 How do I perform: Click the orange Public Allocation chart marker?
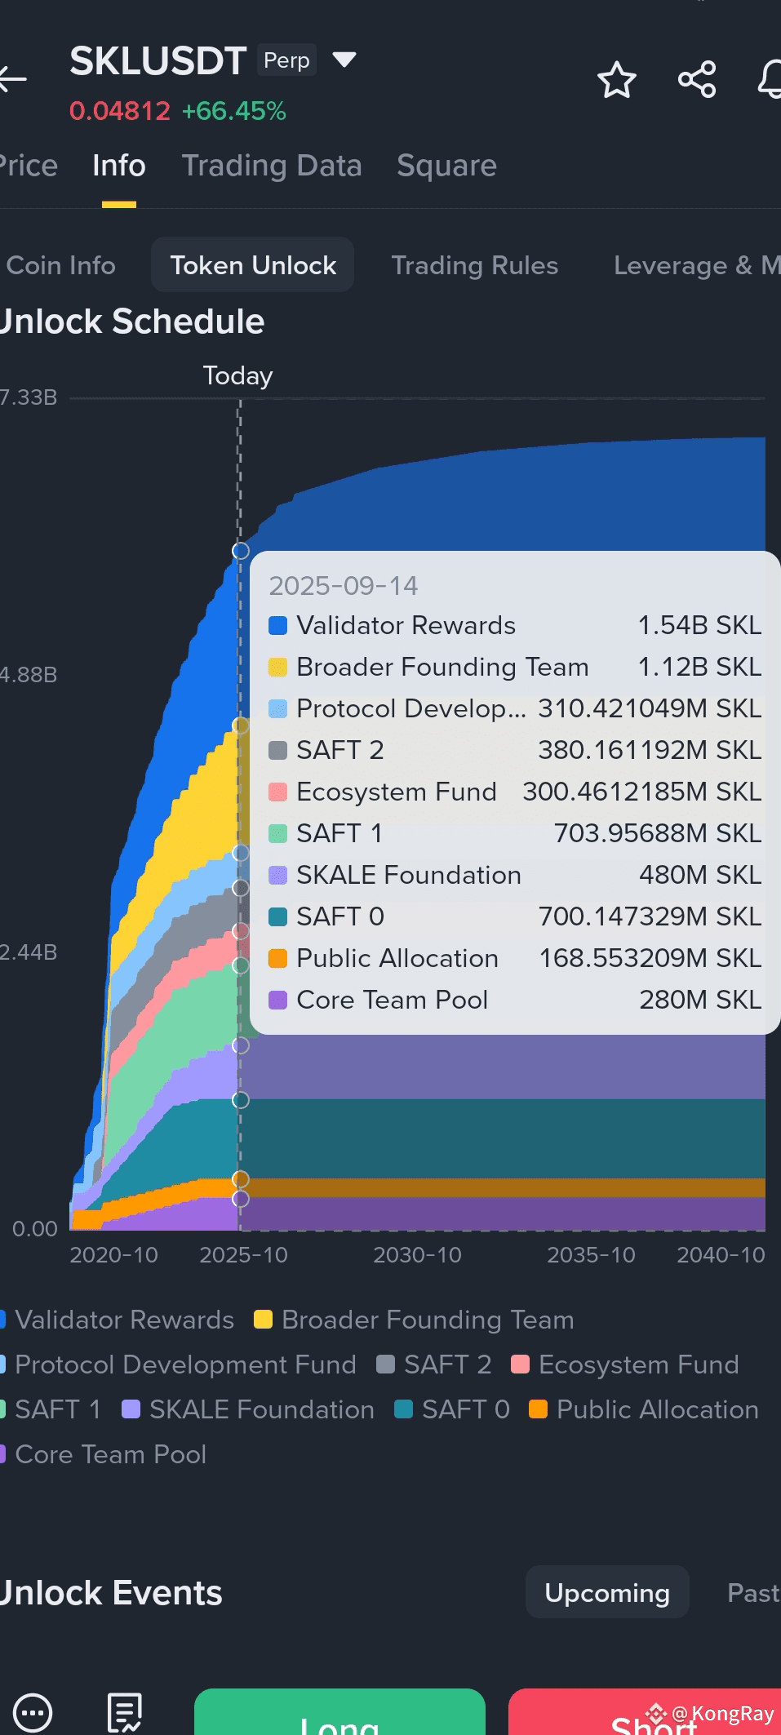(240, 1178)
